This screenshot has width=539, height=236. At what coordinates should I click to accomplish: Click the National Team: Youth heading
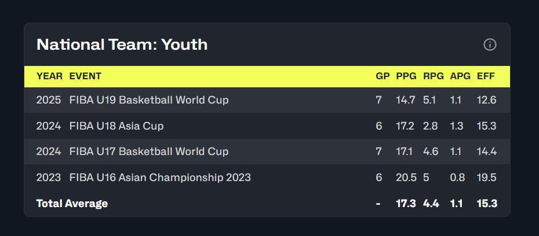[122, 45]
